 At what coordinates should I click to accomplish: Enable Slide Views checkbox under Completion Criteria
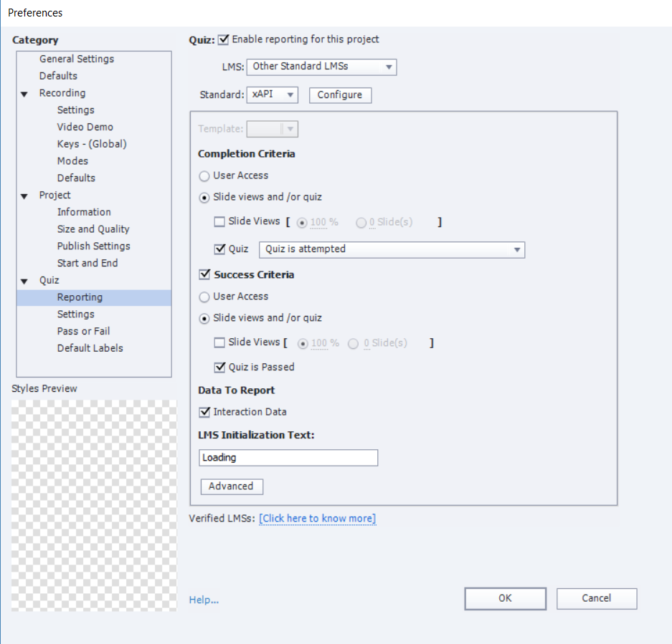pos(219,221)
